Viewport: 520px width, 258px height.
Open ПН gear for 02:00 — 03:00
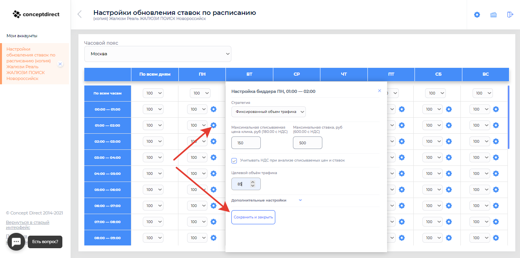click(x=213, y=141)
